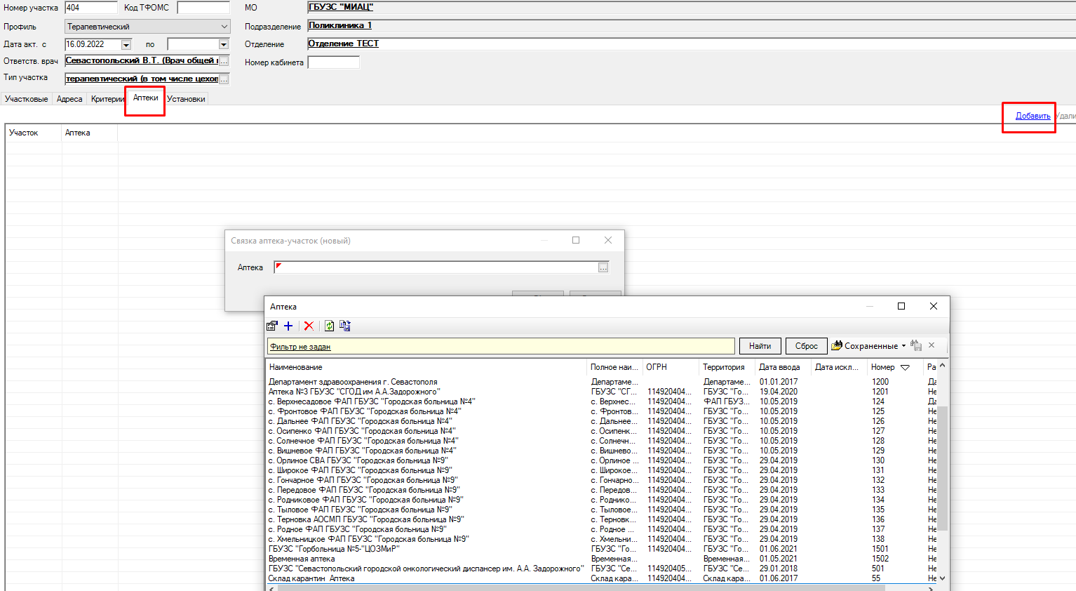The width and height of the screenshot is (1076, 591).
Task: Sort by Наименование column header
Action: (x=426, y=367)
